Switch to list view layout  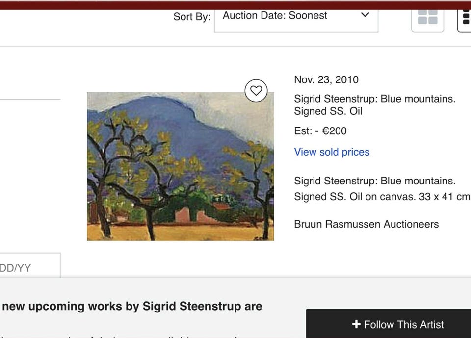(465, 18)
